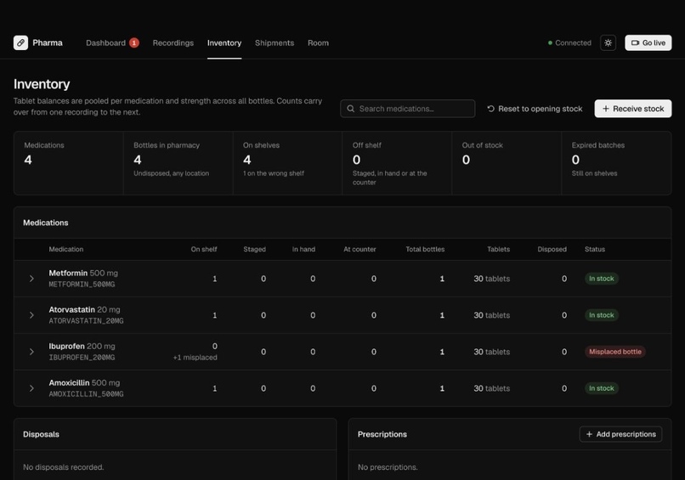Click the 1 on the wrong shelf note
Screen dimensions: 685x480
274,173
